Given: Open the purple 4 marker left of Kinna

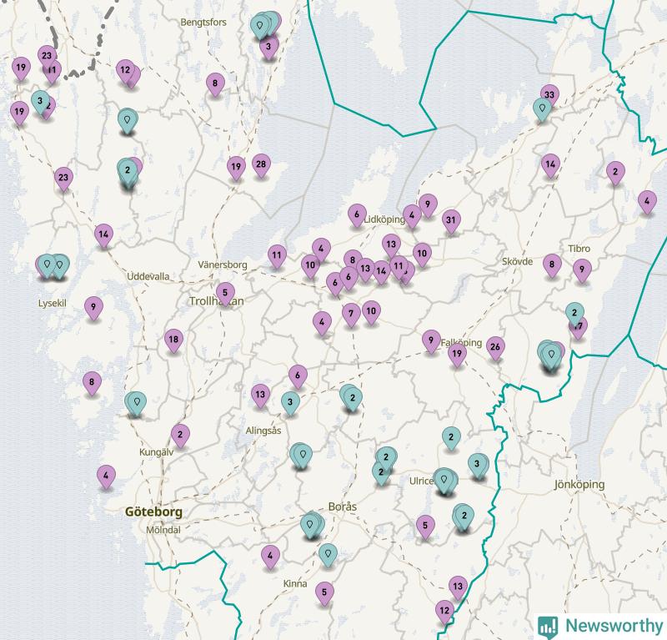Looking at the screenshot, I should coord(270,556).
